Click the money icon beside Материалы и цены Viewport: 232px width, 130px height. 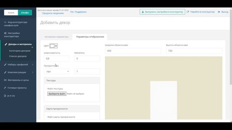point(5,80)
